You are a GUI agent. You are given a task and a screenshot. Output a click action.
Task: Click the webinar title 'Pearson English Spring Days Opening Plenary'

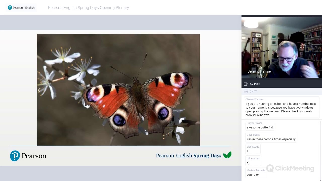coord(88,8)
